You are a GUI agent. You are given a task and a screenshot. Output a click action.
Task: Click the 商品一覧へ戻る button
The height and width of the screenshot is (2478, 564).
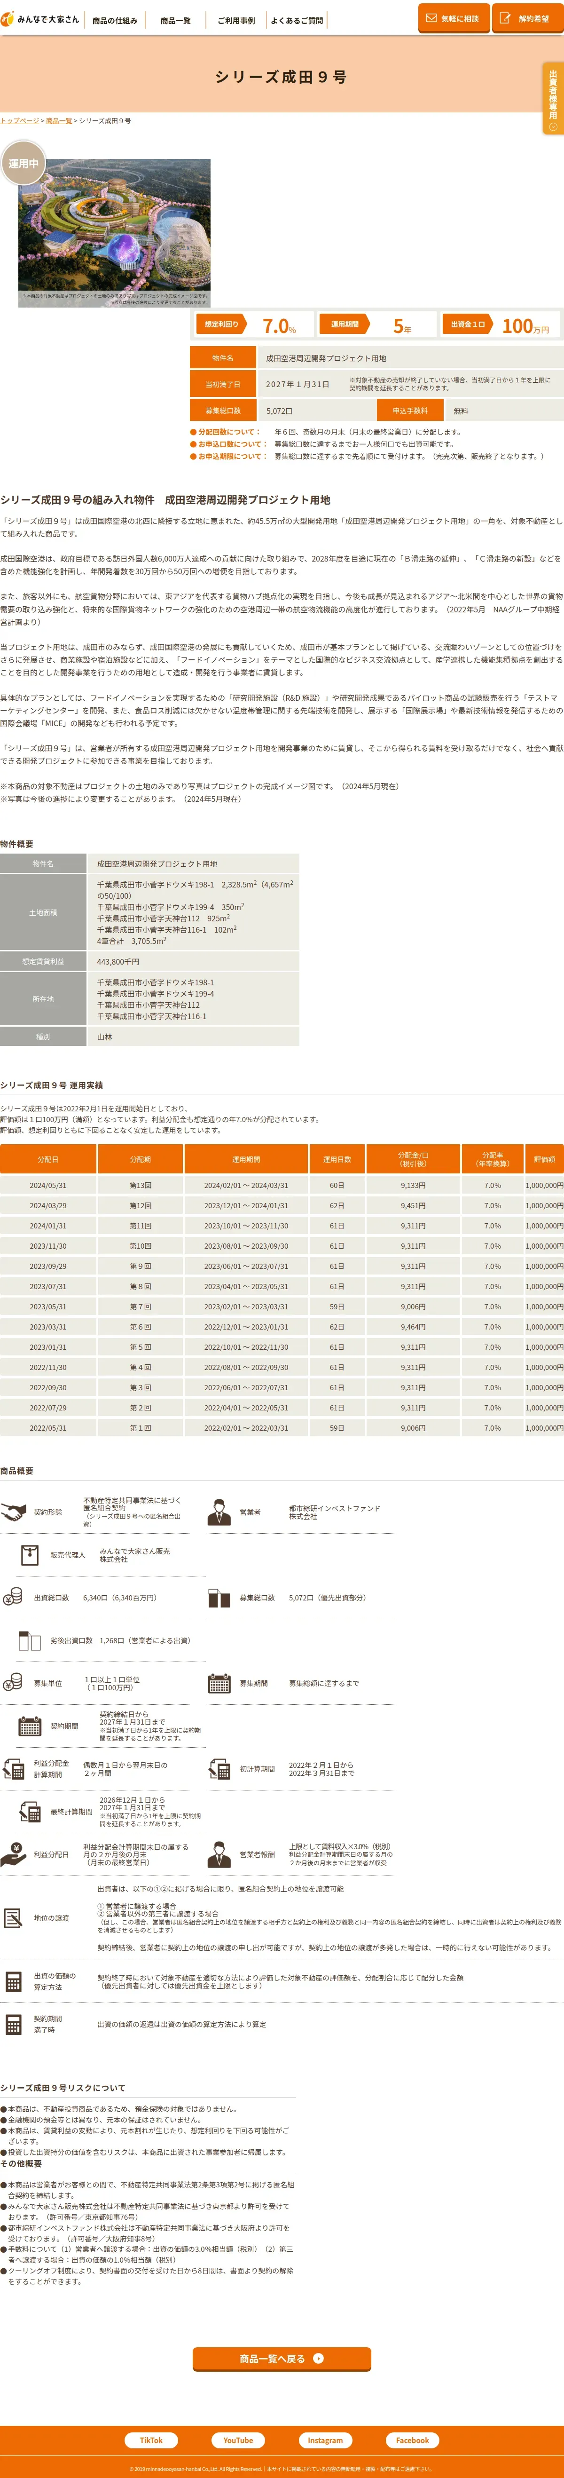[x=282, y=2359]
